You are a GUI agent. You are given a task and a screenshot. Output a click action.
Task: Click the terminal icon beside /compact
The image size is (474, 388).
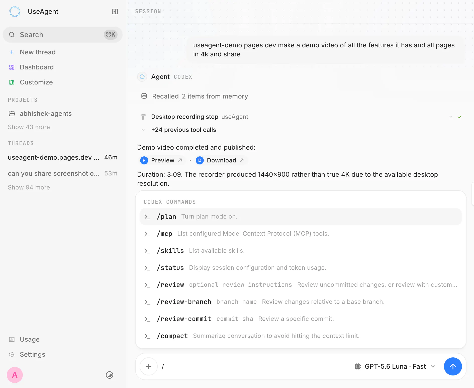tap(147, 336)
